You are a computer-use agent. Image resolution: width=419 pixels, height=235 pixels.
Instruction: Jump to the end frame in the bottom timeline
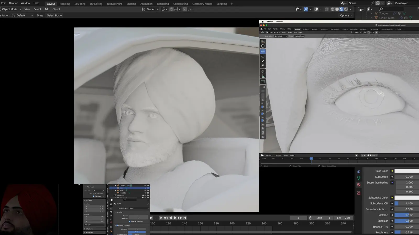tap(185, 218)
